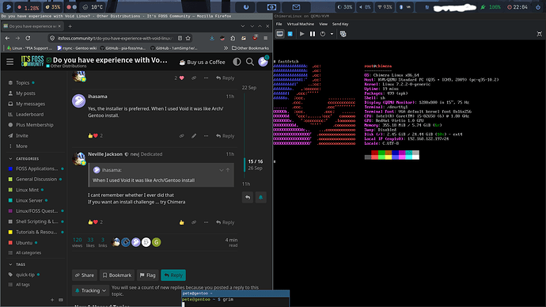Viewport: 546px width, 307px height.
Task: Click the mail icon in top panel
Action: coord(296,7)
